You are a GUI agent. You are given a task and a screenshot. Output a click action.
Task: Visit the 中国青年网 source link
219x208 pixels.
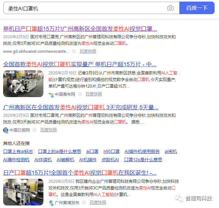tap(65, 94)
